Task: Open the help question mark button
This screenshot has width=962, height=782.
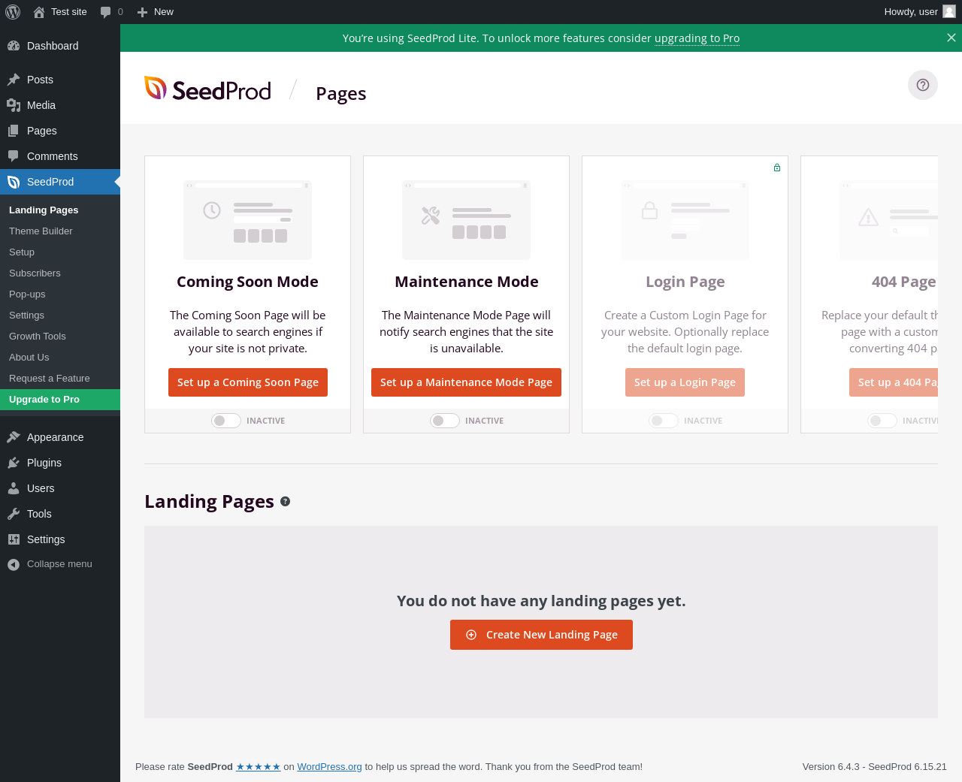Action: (x=923, y=85)
